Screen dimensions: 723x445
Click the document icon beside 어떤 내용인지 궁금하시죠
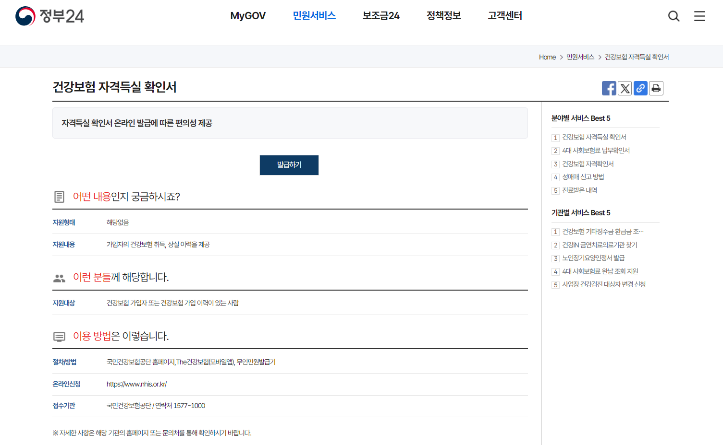[59, 196]
